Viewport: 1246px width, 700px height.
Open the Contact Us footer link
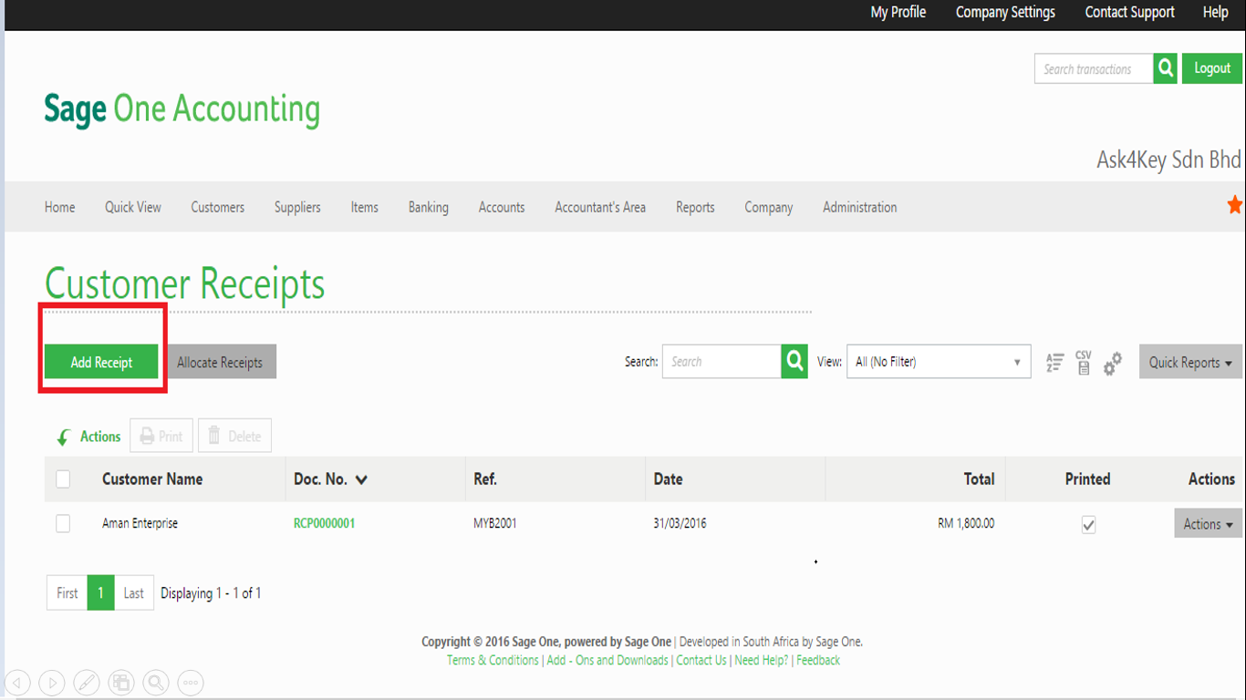(x=701, y=660)
